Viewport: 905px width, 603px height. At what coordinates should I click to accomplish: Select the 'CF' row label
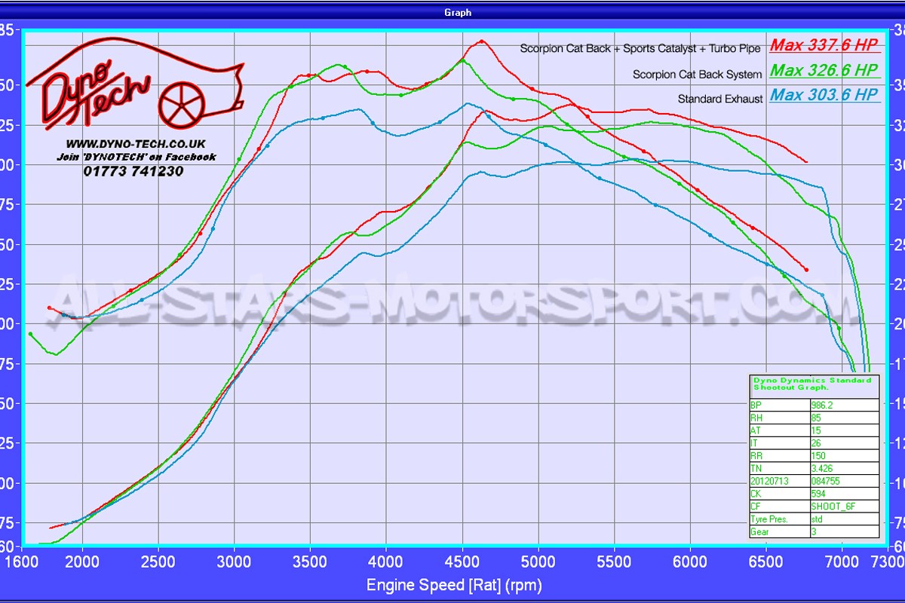point(779,507)
